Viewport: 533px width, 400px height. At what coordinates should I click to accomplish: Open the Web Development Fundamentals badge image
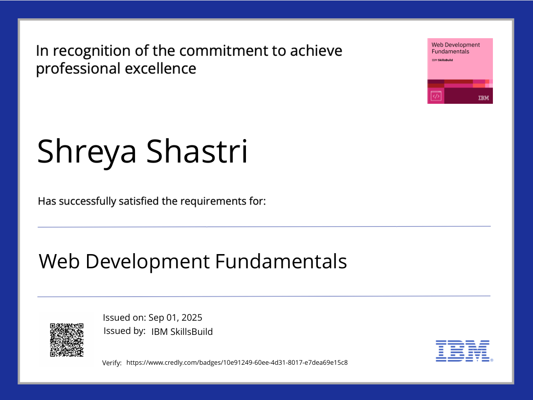coord(460,71)
